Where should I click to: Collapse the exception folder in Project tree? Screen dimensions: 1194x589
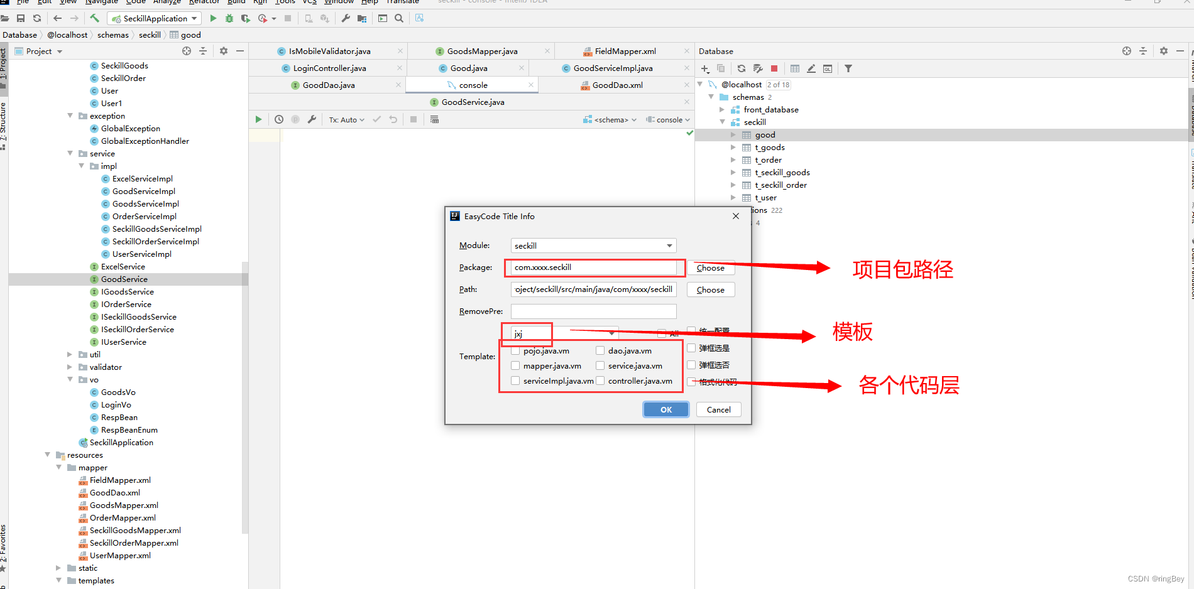pyautogui.click(x=70, y=116)
